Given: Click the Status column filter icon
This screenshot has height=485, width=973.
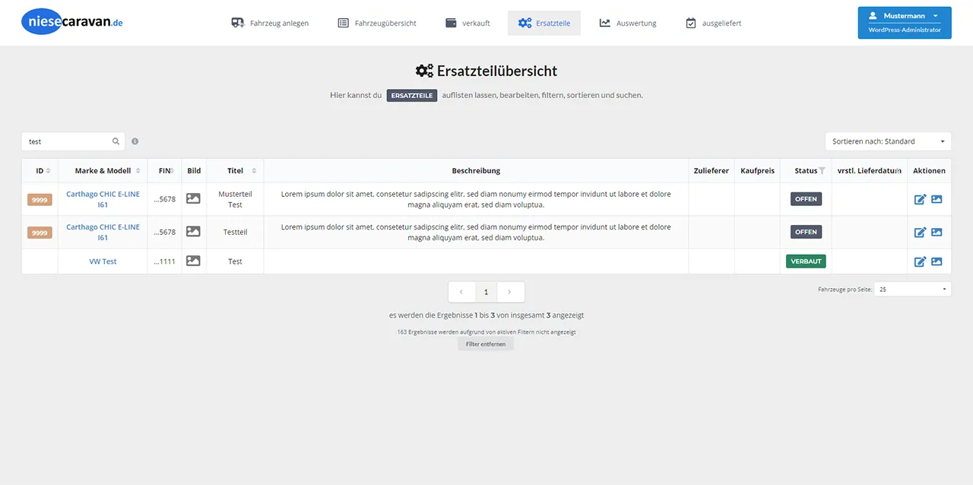Looking at the screenshot, I should [822, 171].
